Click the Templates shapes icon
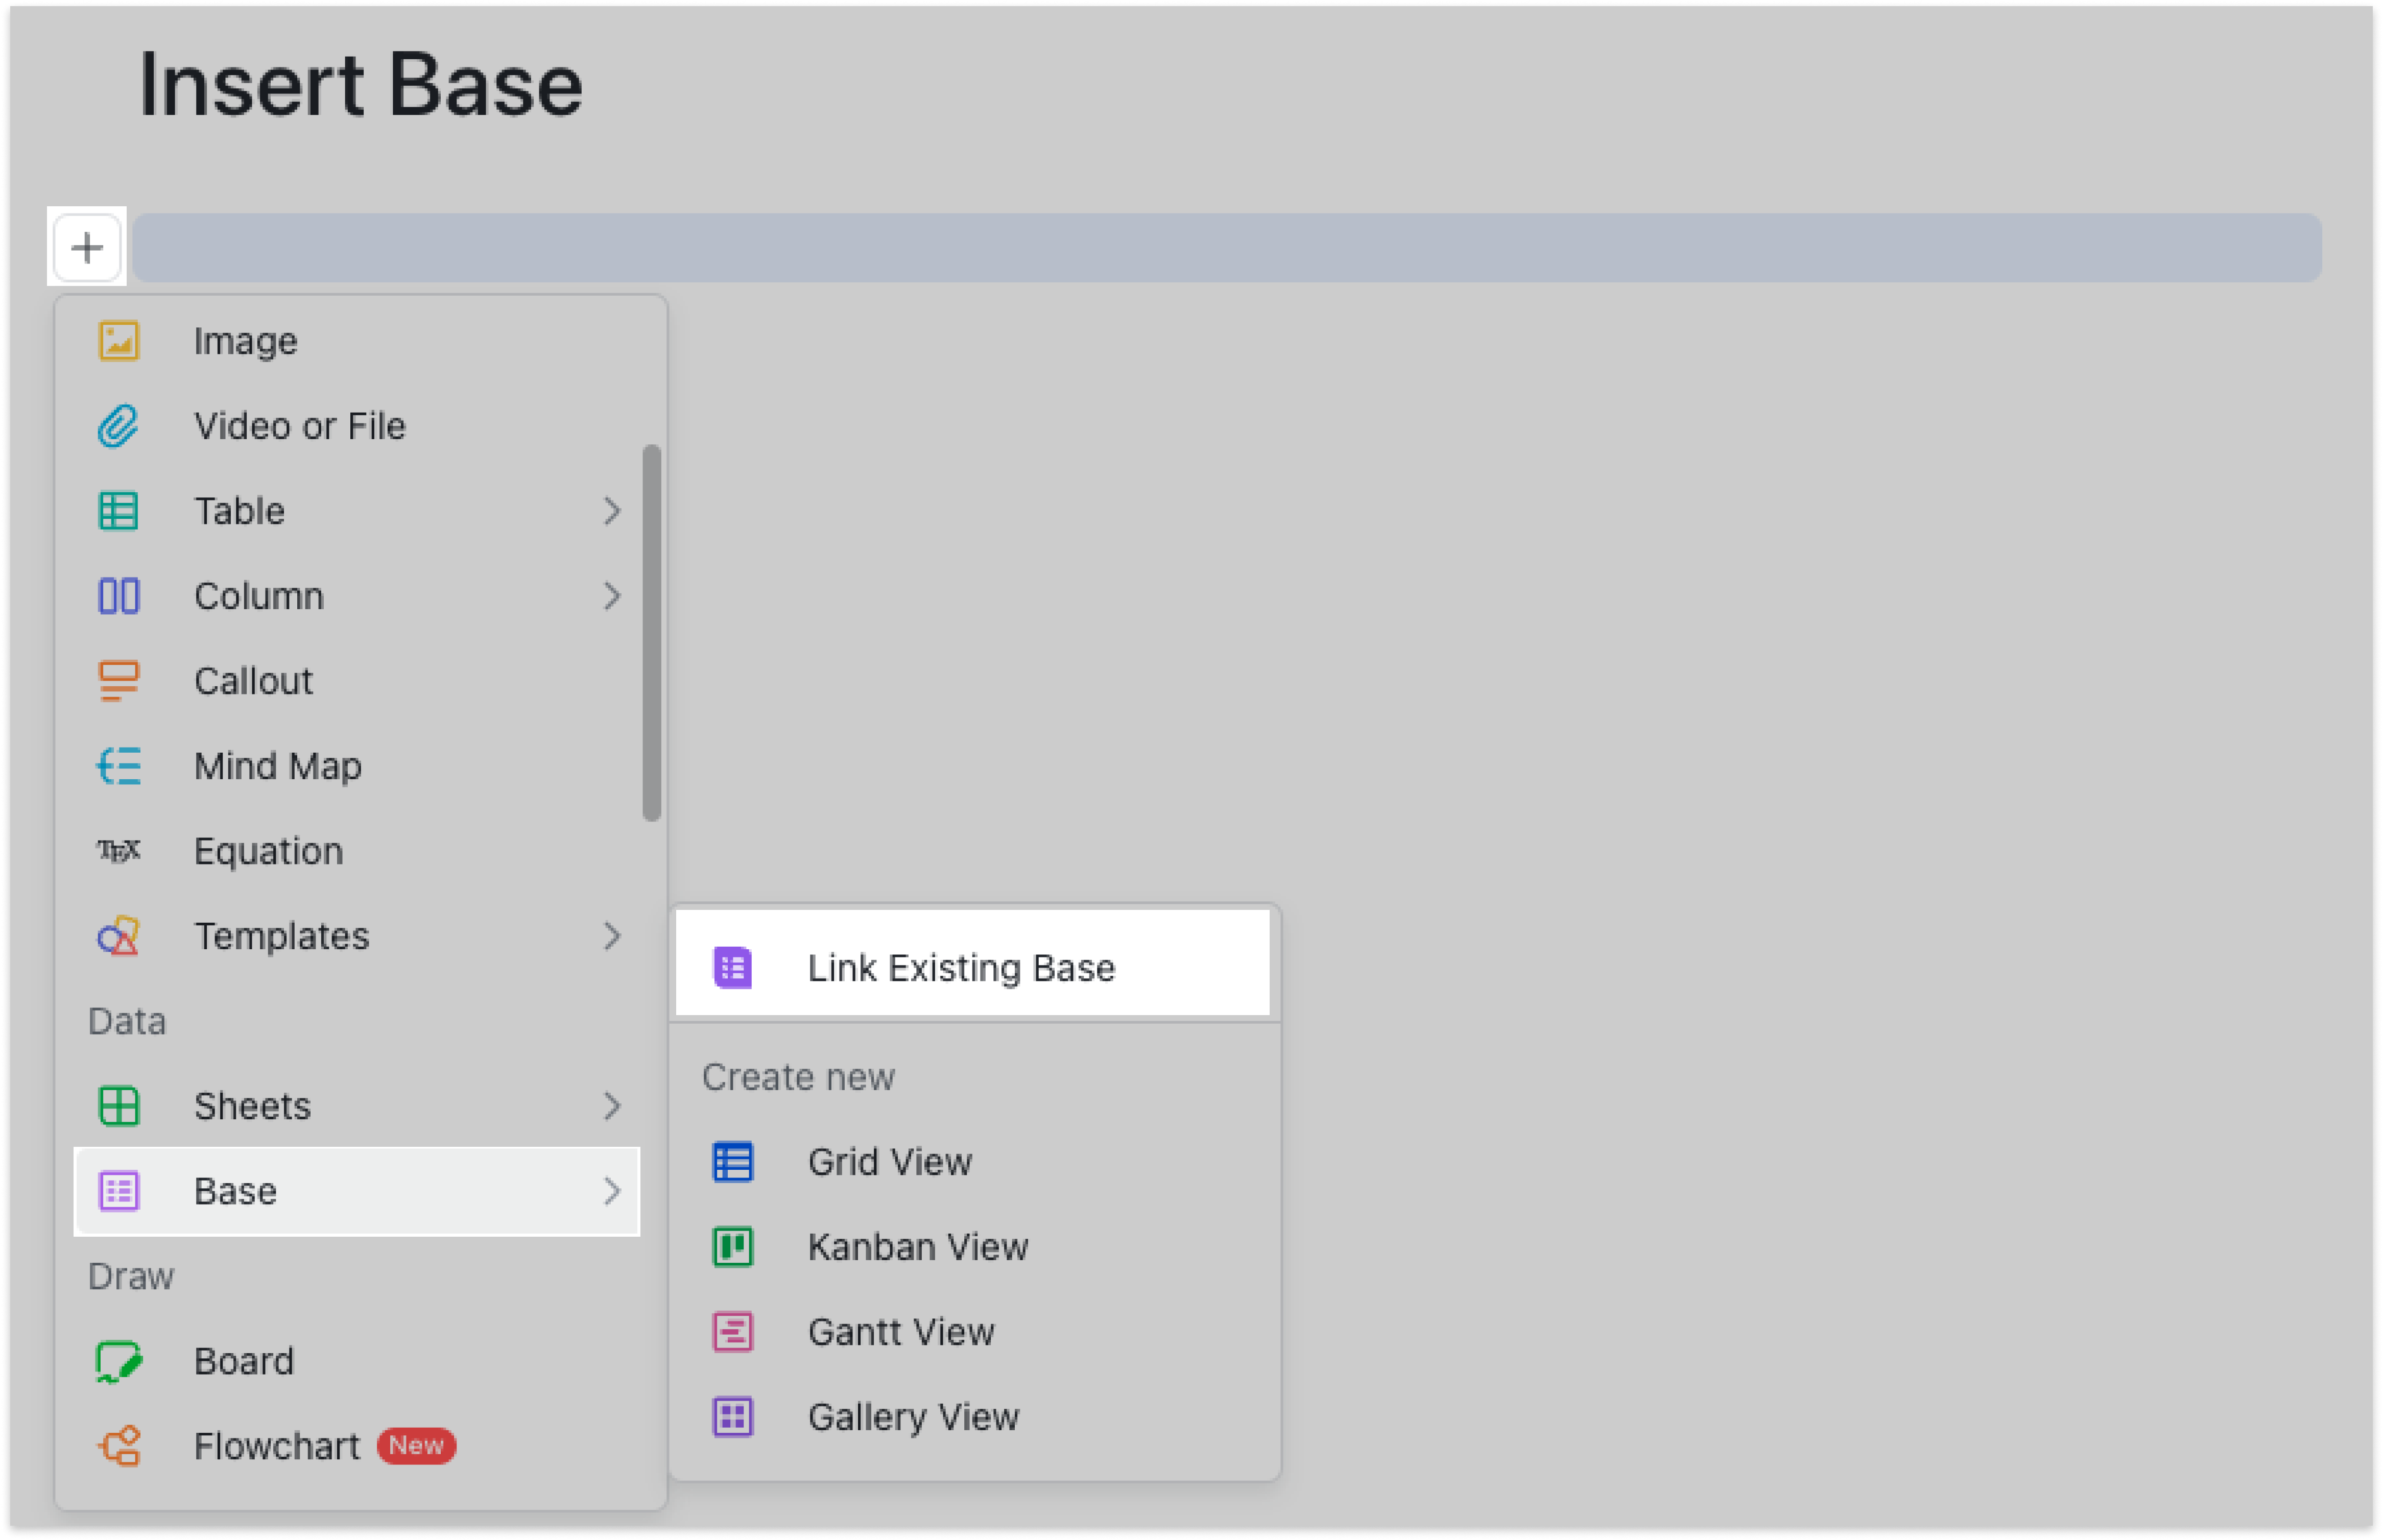The image size is (2383, 1540). click(x=119, y=936)
